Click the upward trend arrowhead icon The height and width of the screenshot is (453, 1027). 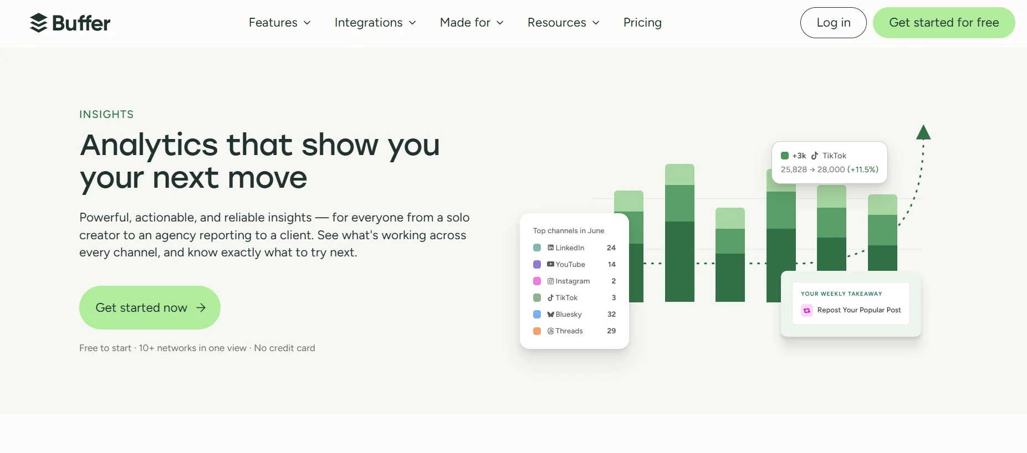click(x=923, y=132)
